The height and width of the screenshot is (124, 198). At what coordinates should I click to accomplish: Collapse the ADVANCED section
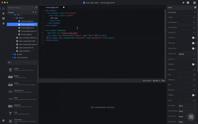(x=195, y=12)
